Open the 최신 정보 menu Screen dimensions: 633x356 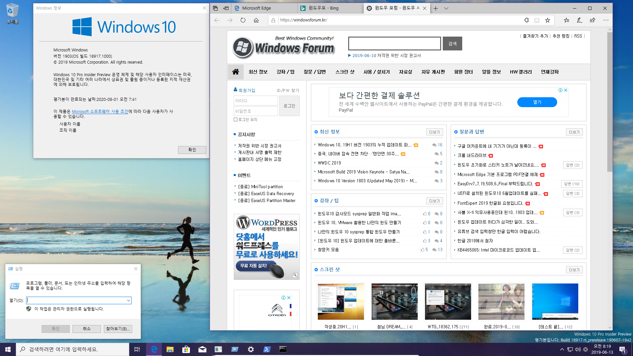pyautogui.click(x=258, y=72)
